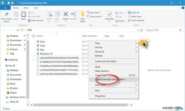This screenshot has height=111, width=185.
Task: Open Windows 10 (C:) drive
Action: pyautogui.click(x=16, y=97)
